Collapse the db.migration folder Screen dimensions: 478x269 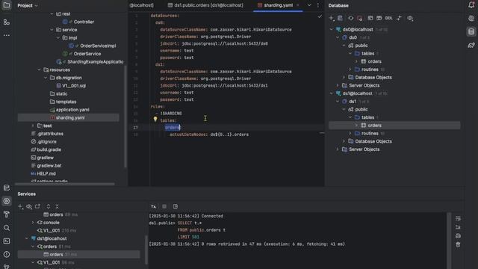point(46,78)
